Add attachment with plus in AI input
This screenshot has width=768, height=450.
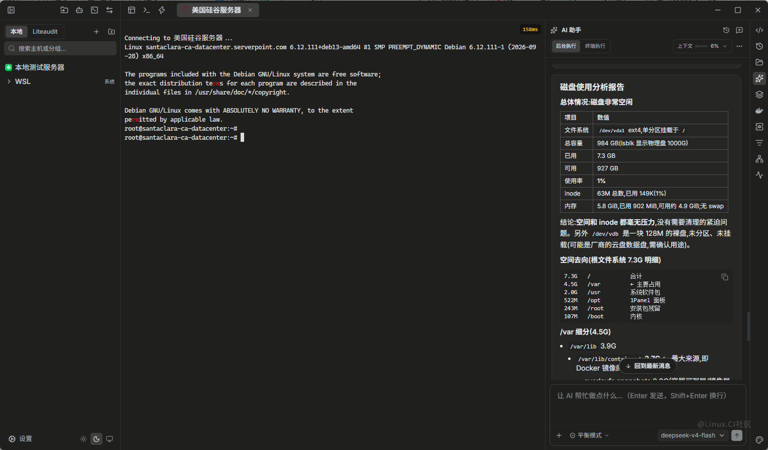pyautogui.click(x=559, y=435)
